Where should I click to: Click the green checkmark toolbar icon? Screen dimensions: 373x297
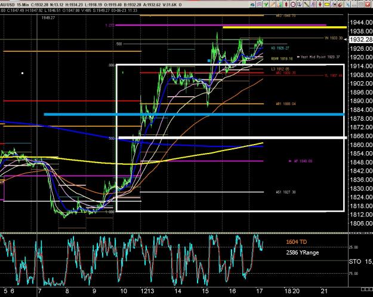click(266, 5)
